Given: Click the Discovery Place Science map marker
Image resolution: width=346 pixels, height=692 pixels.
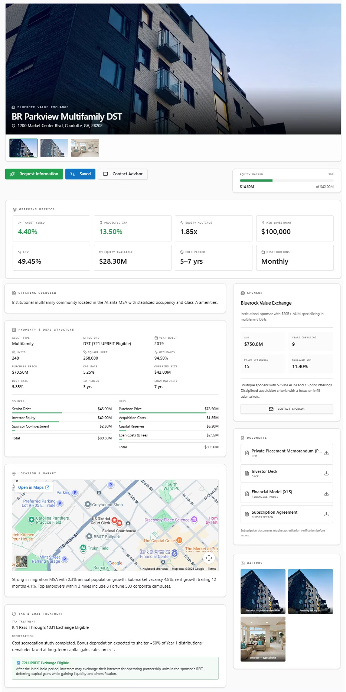Looking at the screenshot, I should coord(194,520).
